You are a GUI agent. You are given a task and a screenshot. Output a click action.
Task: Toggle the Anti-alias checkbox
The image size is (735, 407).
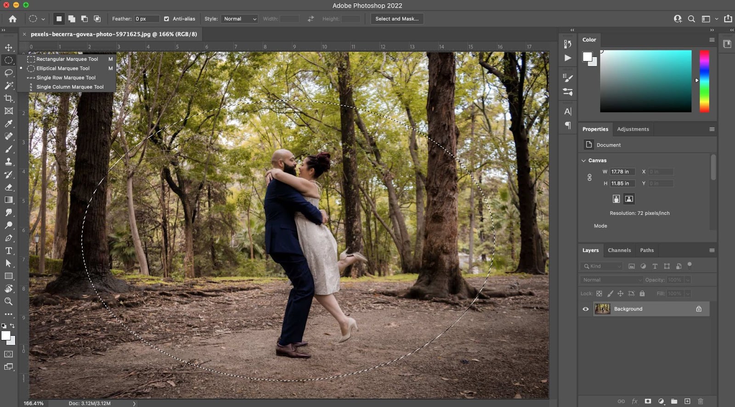pyautogui.click(x=166, y=19)
